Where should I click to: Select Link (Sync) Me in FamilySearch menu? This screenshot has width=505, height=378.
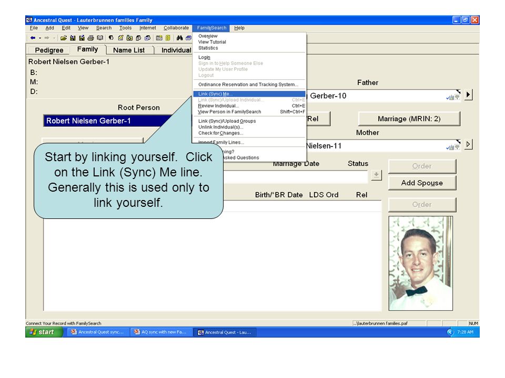(249, 94)
